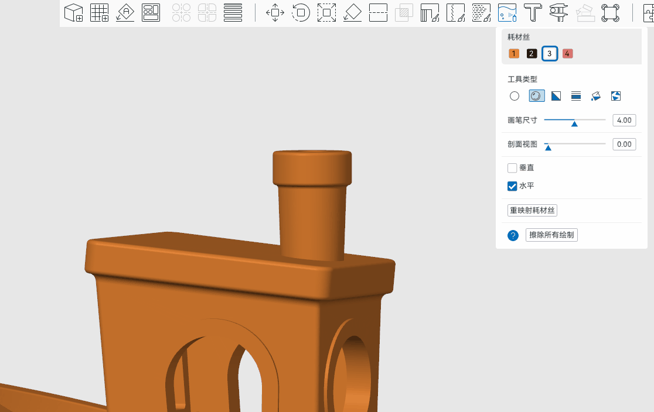Image resolution: width=654 pixels, height=412 pixels.
Task: Choose the circle brush tool type
Action: [515, 96]
